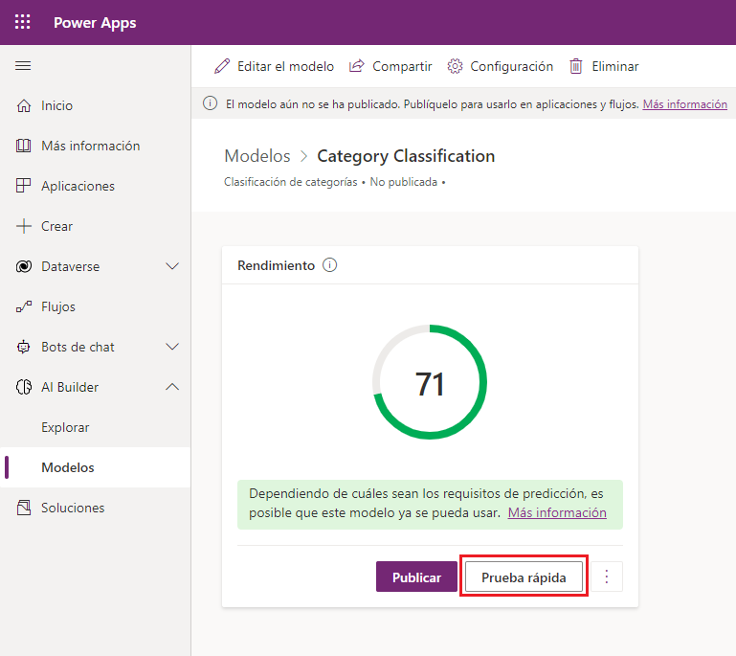Click the info icon in the unpublished notice

tap(210, 103)
